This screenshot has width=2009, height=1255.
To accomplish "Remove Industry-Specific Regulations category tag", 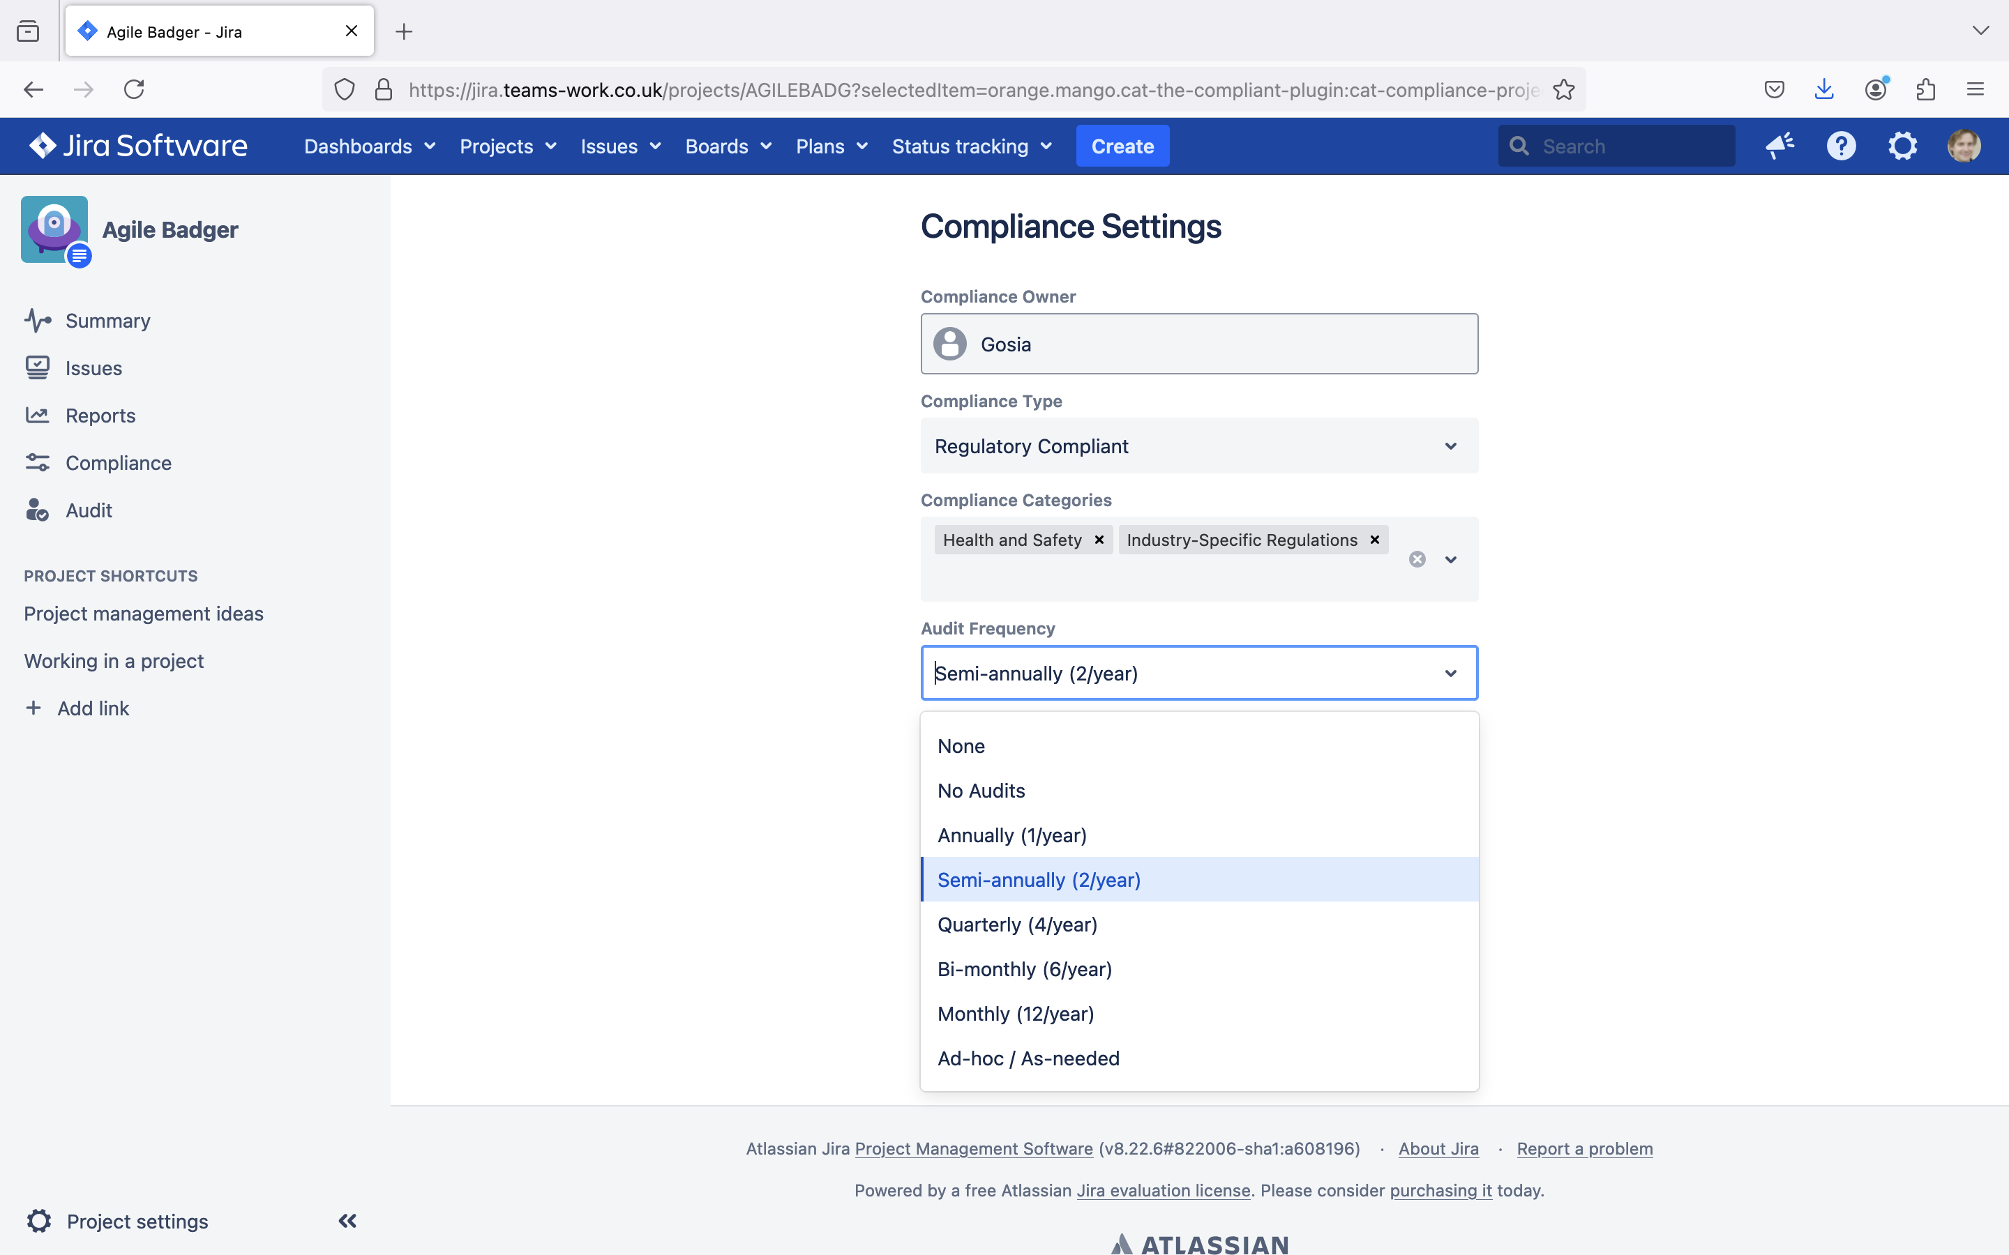I will point(1375,540).
